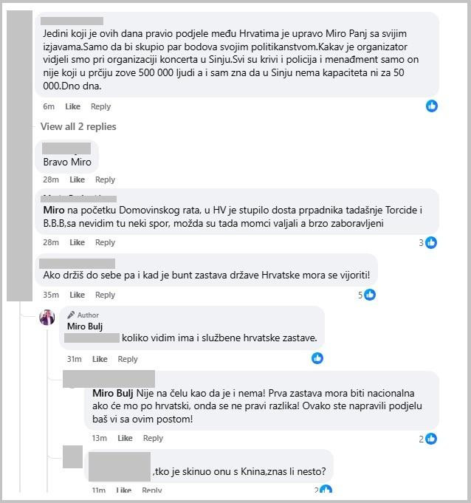Click the 6m timestamp on the first comment
Viewport: 471px width, 503px height.
point(49,106)
